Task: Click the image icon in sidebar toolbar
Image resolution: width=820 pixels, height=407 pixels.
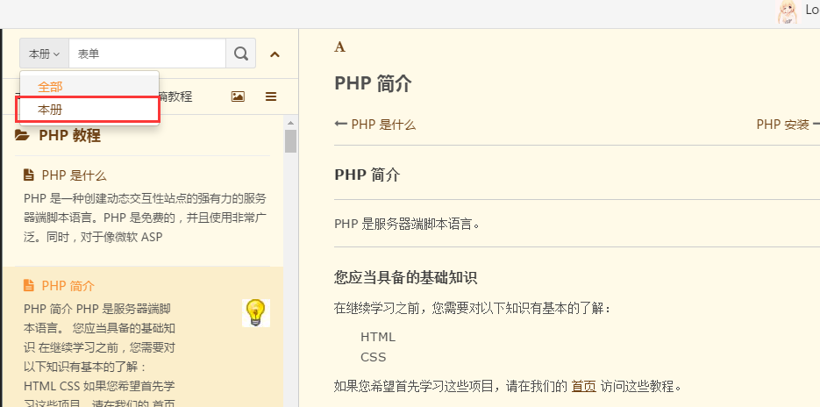Action: (x=238, y=96)
